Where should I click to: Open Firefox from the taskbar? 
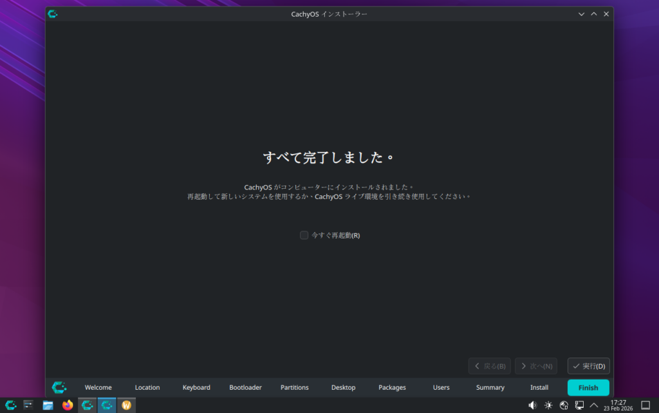pyautogui.click(x=68, y=405)
